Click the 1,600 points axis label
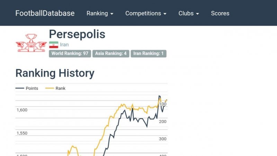277x156 pixels. (22, 110)
